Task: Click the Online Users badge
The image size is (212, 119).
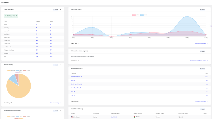Action: pyautogui.click(x=11, y=16)
